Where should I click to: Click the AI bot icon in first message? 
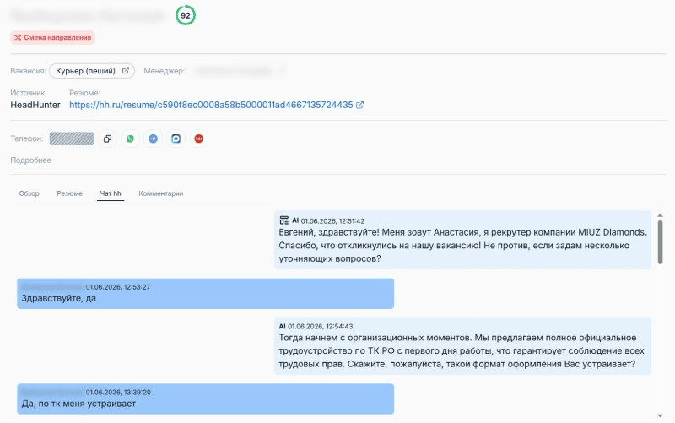tap(283, 220)
